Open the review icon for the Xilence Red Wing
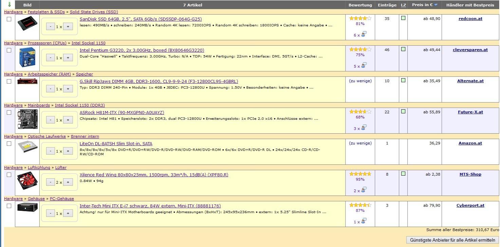Viewport: 502px width, 247px height. pyautogui.click(x=364, y=189)
